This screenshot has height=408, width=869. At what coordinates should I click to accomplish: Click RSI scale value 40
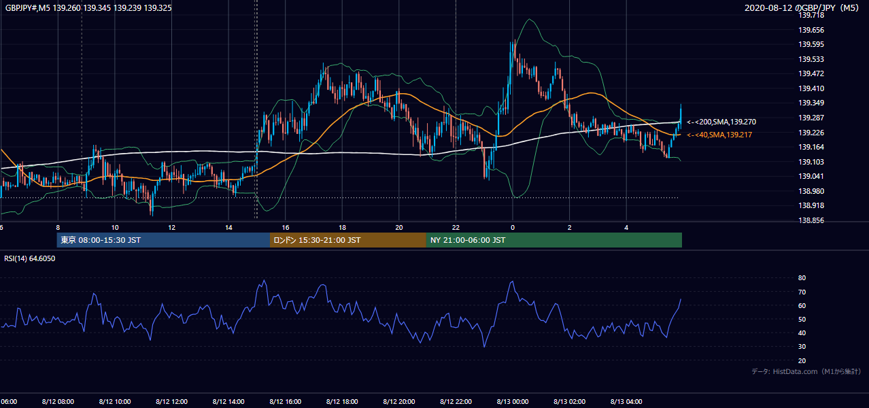pyautogui.click(x=802, y=333)
